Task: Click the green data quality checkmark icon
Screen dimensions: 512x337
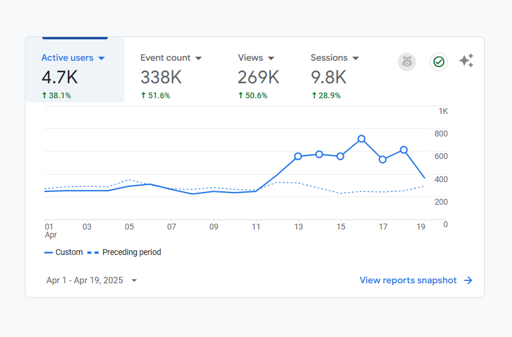Action: pos(438,62)
